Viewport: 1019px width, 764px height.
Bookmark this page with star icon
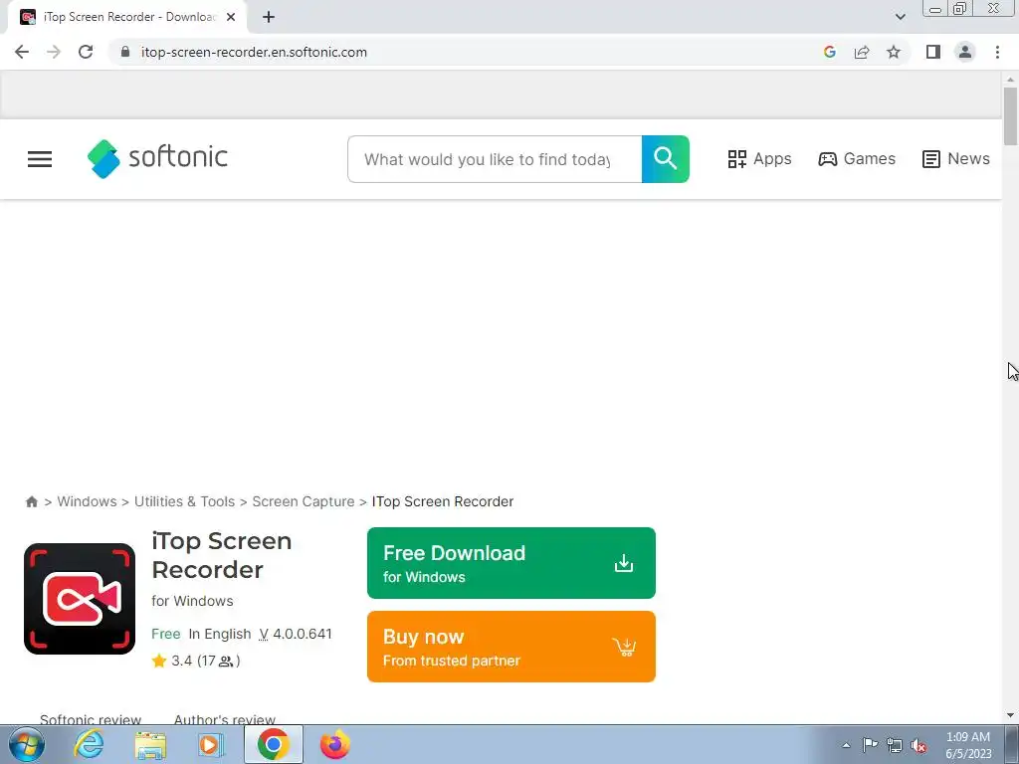tap(894, 52)
